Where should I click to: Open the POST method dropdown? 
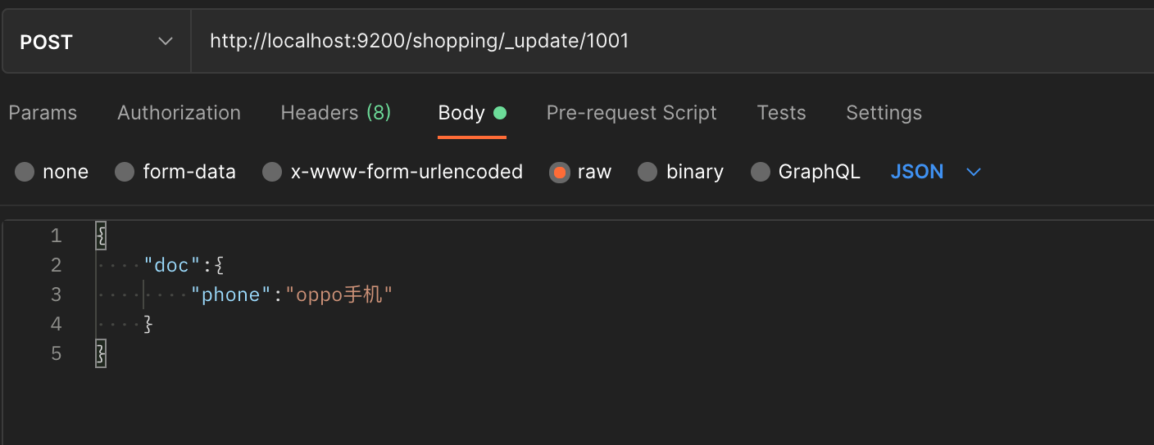click(x=97, y=42)
